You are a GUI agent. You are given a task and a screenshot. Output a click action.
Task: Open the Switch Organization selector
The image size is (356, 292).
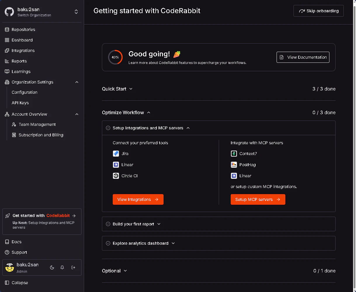[x=76, y=12]
